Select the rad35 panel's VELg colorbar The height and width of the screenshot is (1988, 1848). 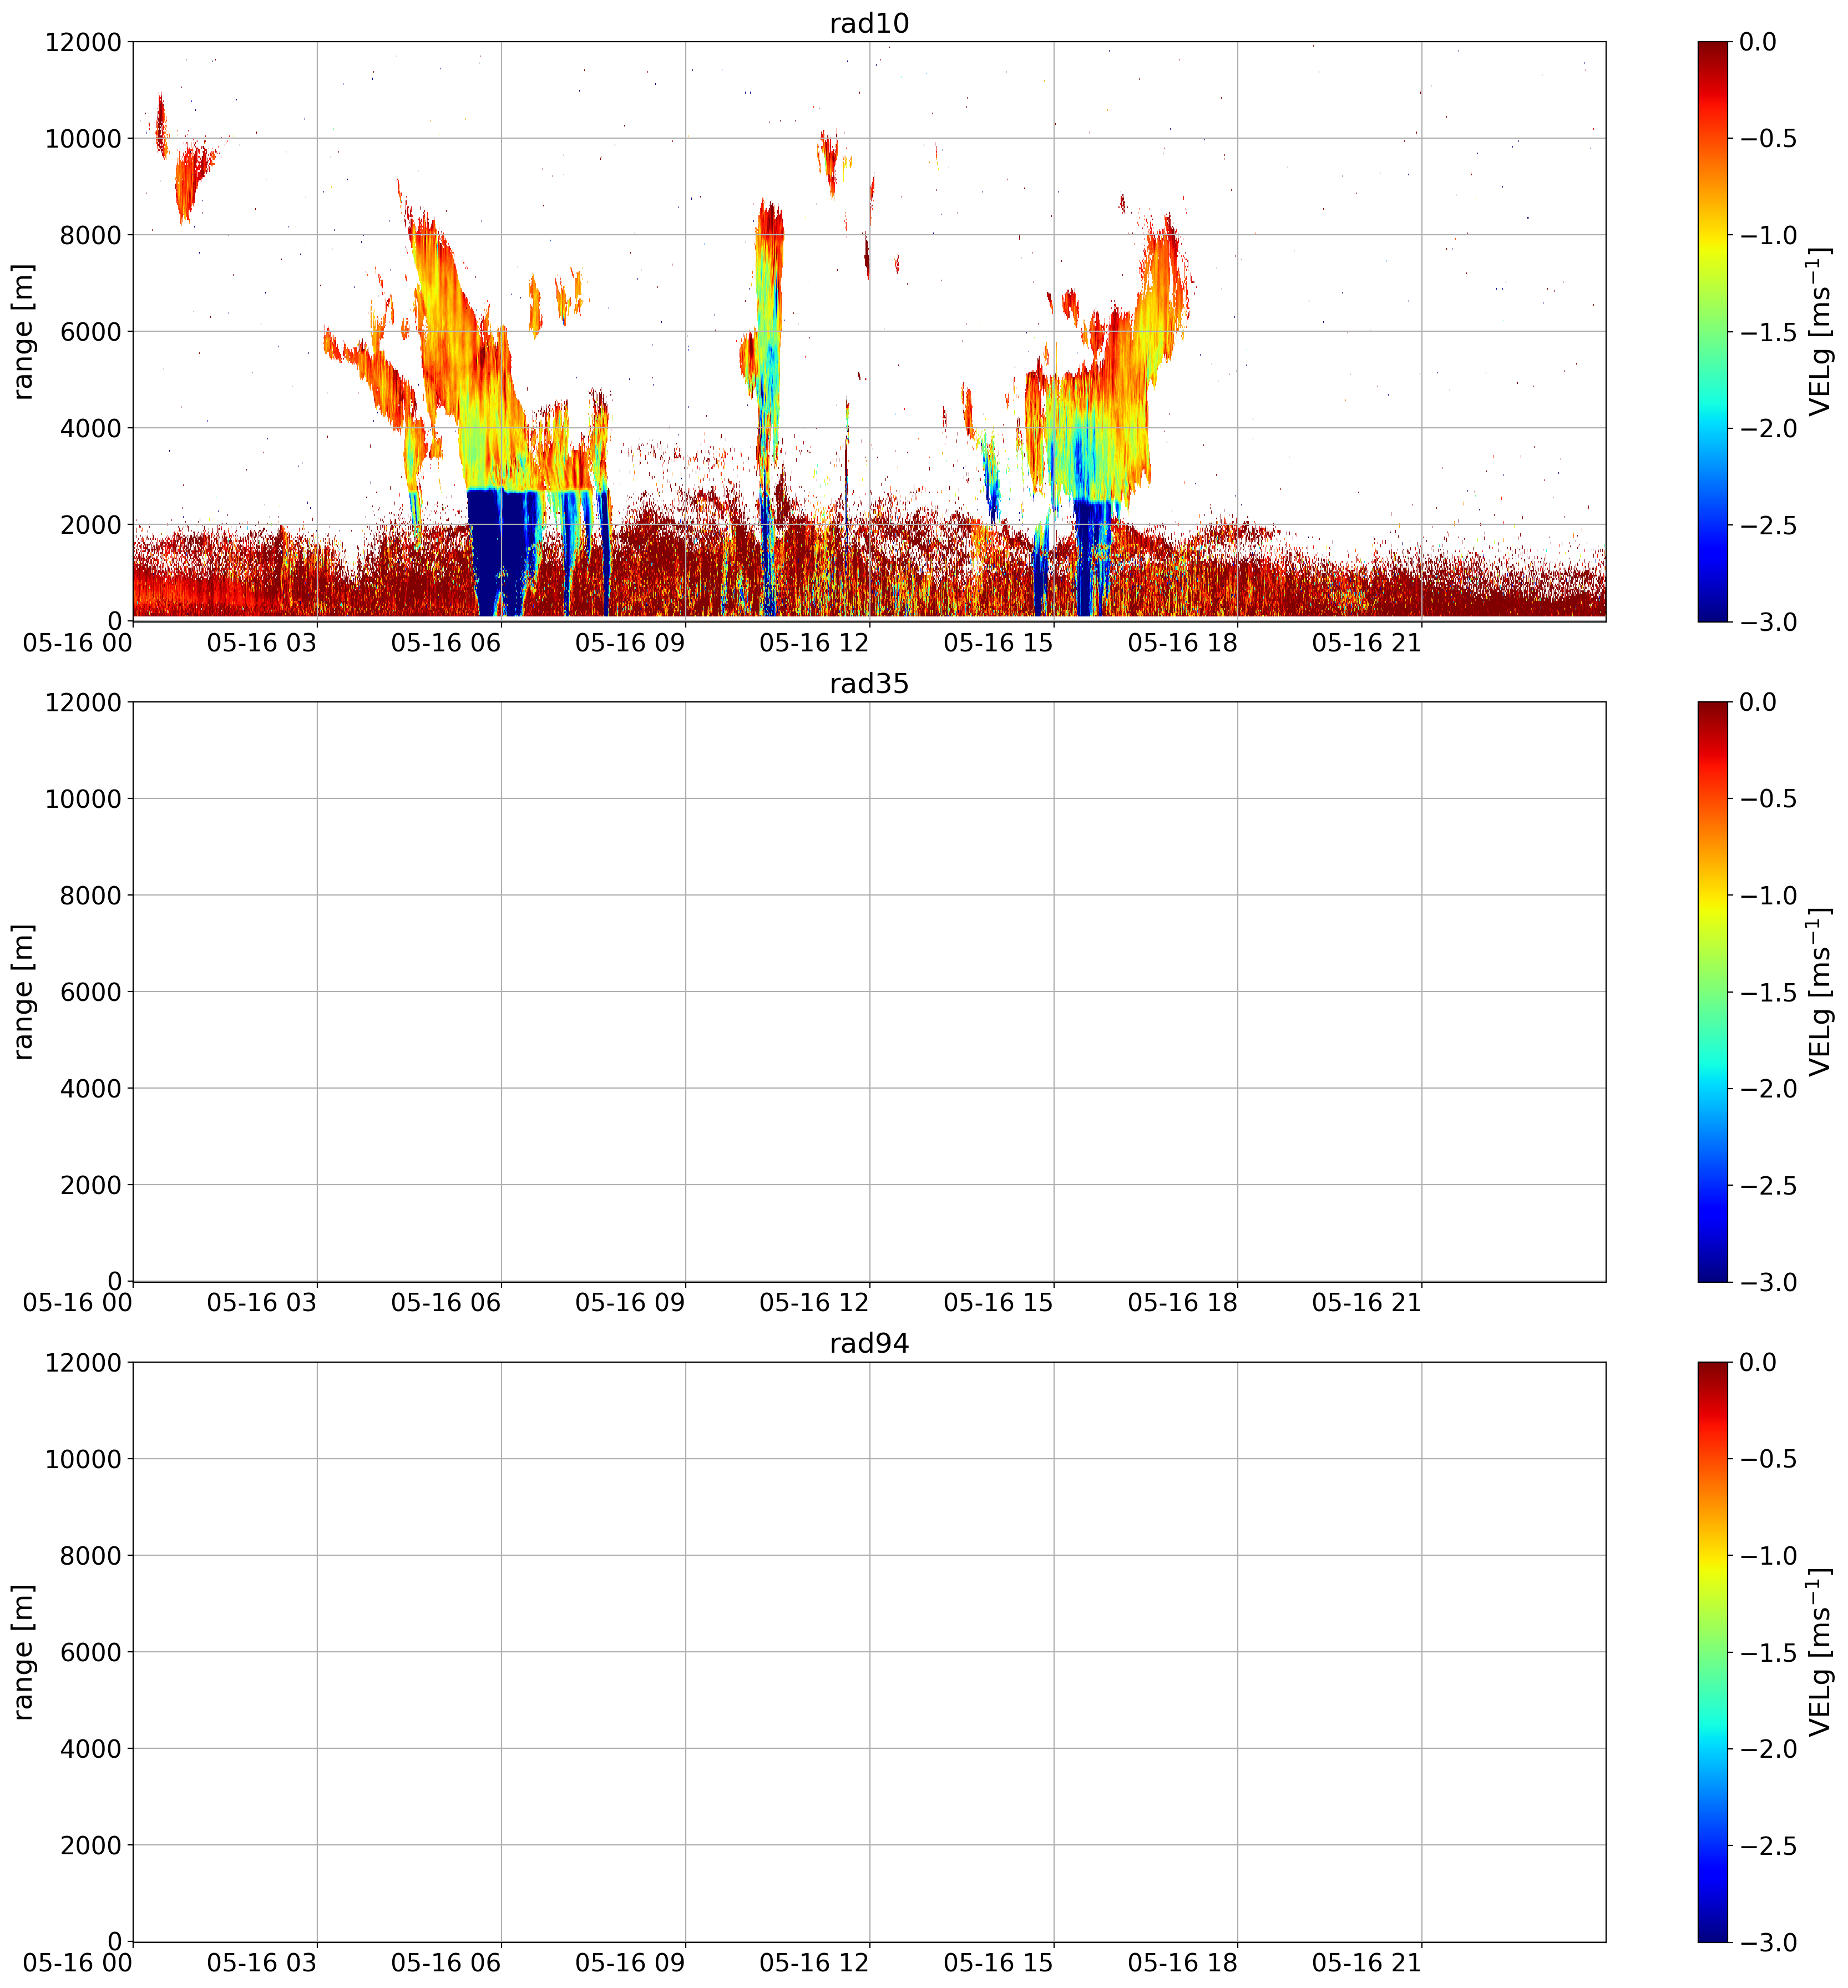[x=1712, y=991]
